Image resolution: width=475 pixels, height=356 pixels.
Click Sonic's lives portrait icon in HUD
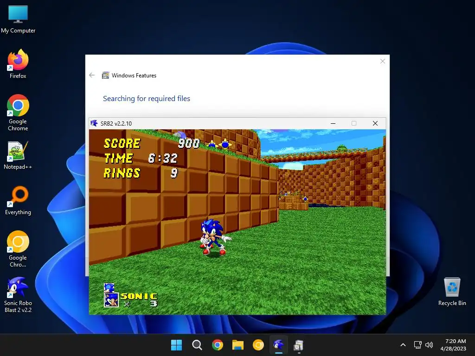click(111, 300)
